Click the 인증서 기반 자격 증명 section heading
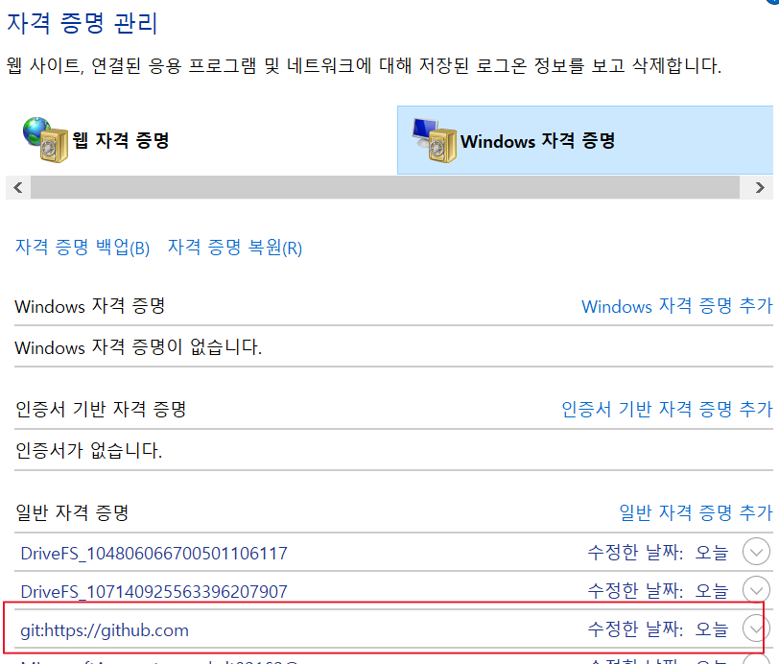 pyautogui.click(x=101, y=409)
